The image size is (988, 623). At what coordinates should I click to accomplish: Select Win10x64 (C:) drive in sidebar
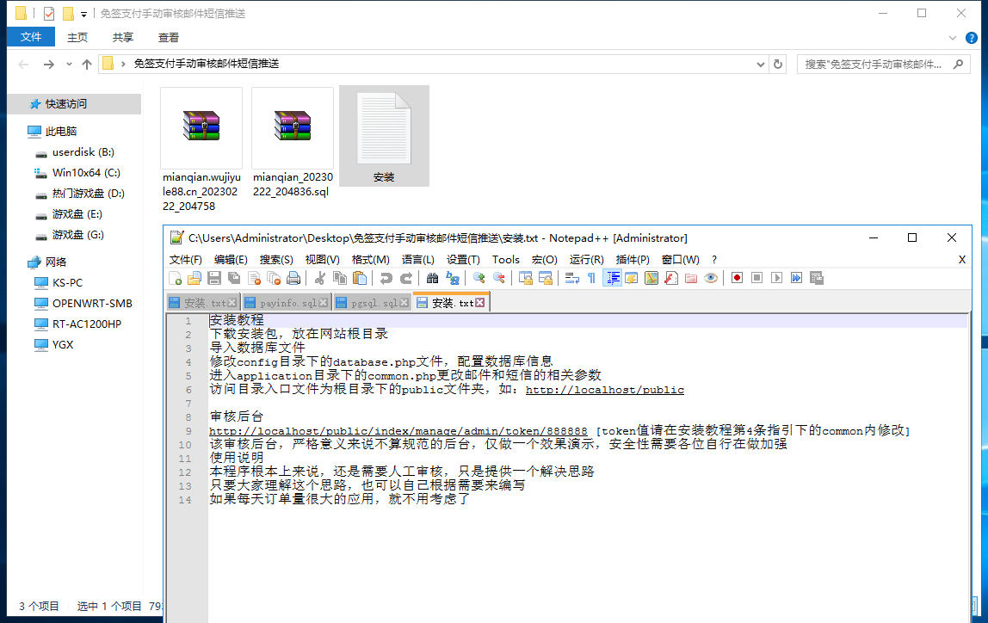click(86, 173)
